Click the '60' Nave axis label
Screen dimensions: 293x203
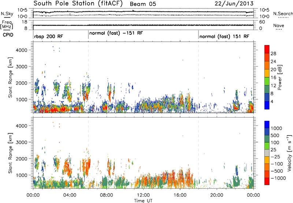[x=262, y=22]
